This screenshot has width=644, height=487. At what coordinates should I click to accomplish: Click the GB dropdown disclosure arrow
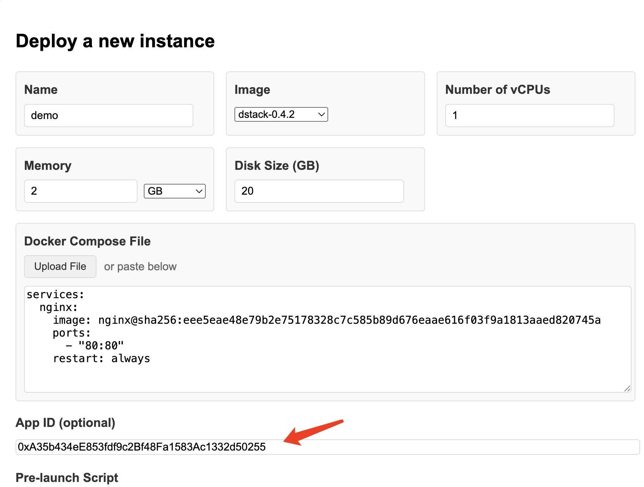(198, 191)
